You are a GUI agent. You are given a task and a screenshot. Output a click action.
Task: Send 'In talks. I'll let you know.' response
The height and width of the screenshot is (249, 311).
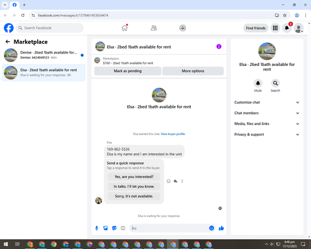[134, 187]
